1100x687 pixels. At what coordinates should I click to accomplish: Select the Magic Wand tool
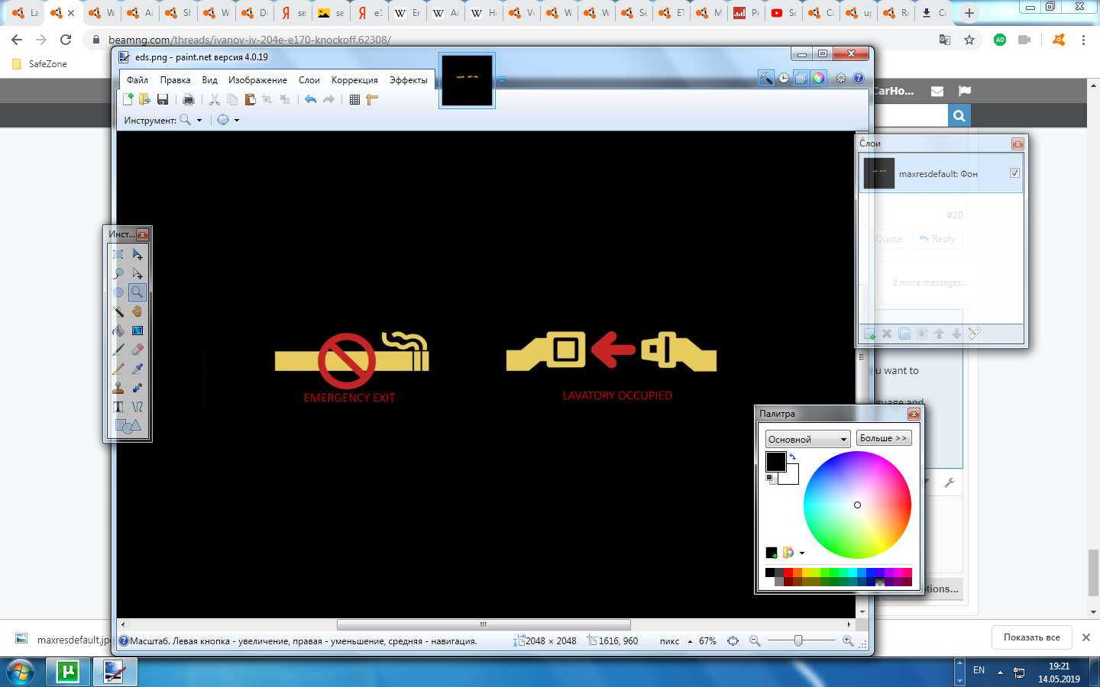pyautogui.click(x=118, y=311)
